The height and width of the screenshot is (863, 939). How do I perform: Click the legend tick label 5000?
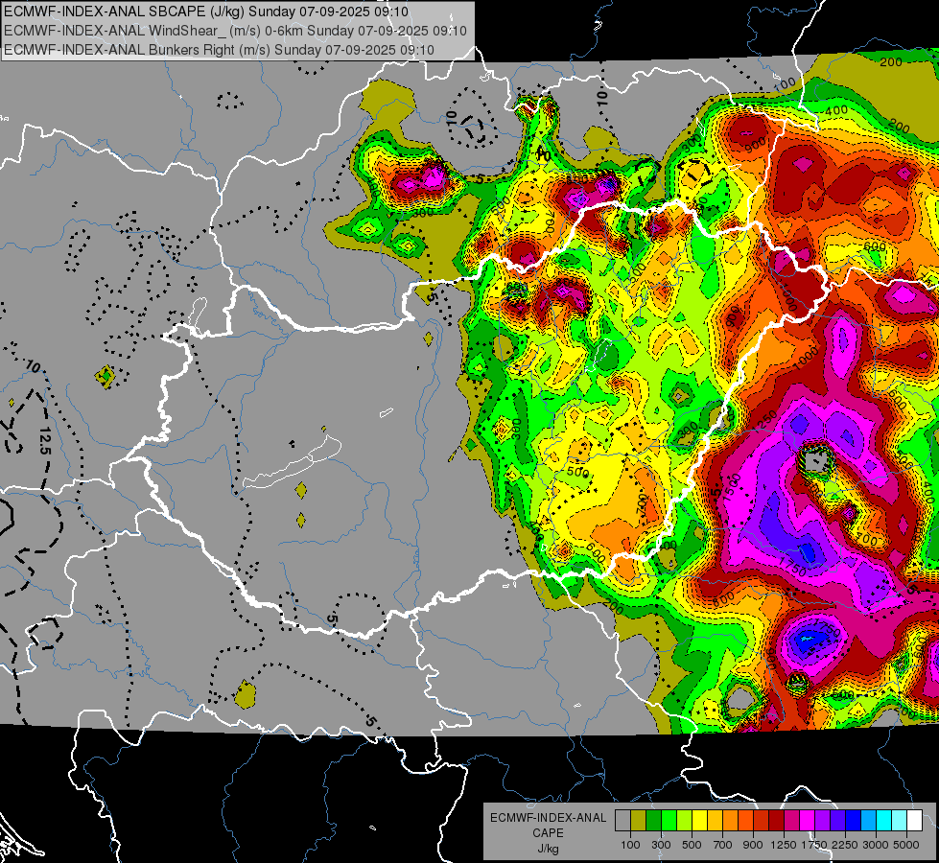[x=906, y=845]
